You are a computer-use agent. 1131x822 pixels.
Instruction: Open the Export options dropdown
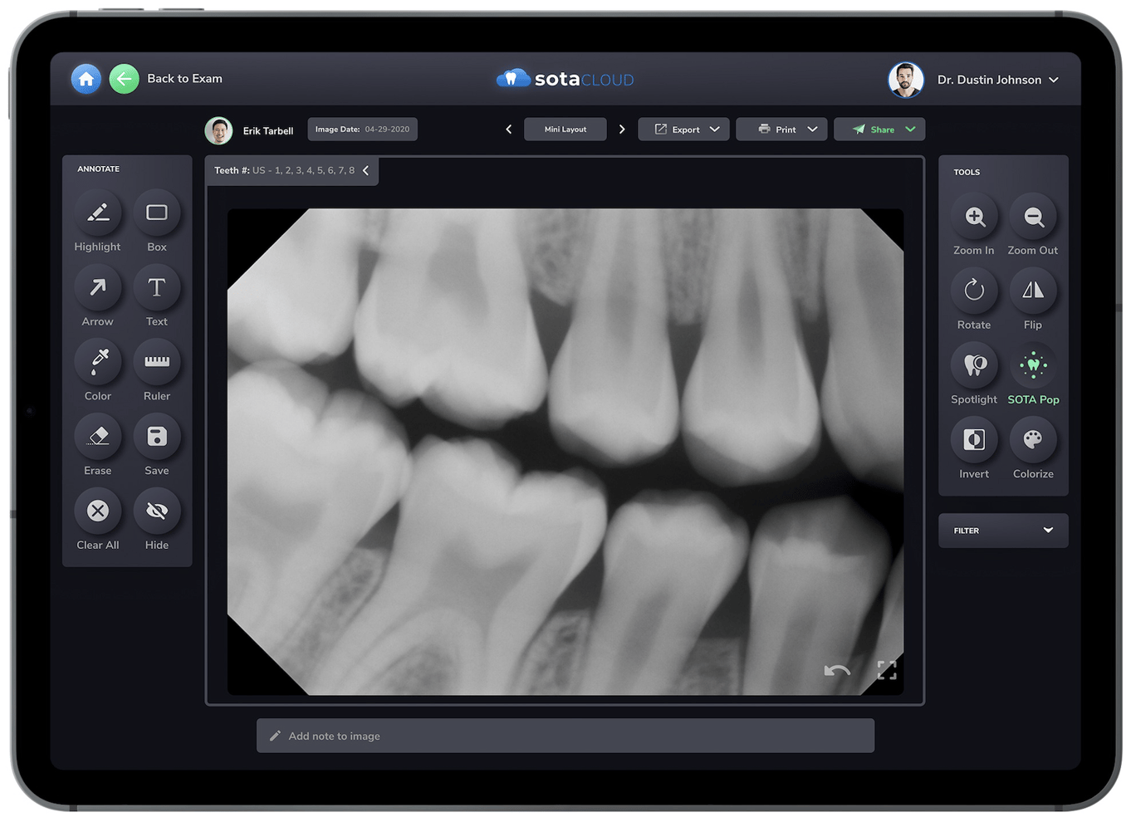pyautogui.click(x=683, y=129)
